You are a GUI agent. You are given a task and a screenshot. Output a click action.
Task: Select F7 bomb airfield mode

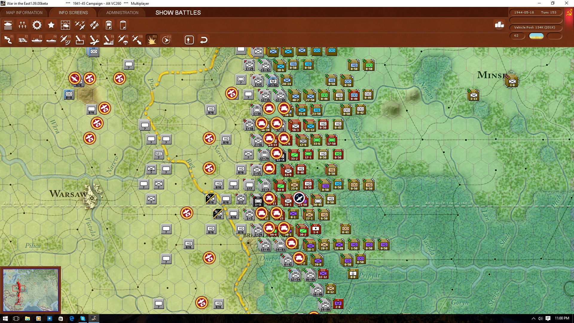click(x=94, y=40)
